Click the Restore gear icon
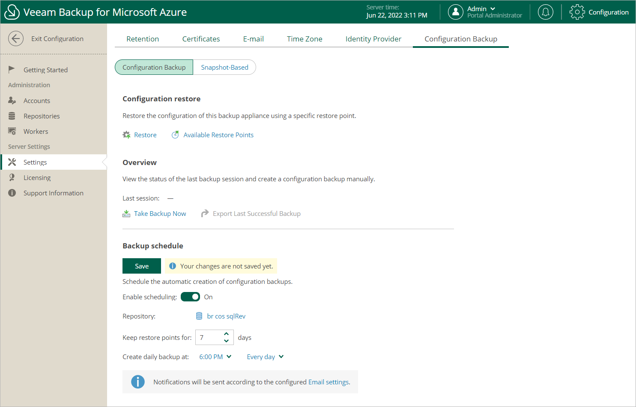 click(x=126, y=135)
